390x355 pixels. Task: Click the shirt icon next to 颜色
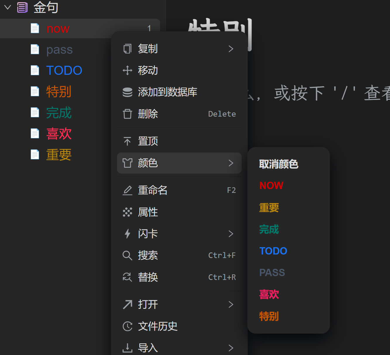tap(127, 163)
